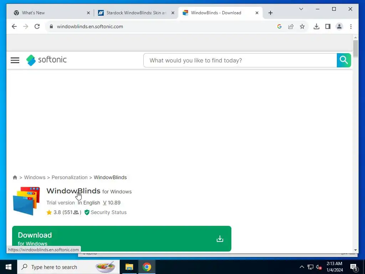Open File Explorer from the taskbar
This screenshot has height=274, width=365.
click(x=129, y=267)
